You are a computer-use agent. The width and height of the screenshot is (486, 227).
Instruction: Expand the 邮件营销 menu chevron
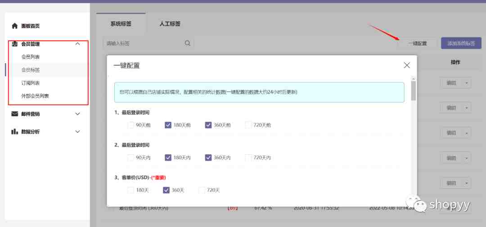pyautogui.click(x=77, y=114)
